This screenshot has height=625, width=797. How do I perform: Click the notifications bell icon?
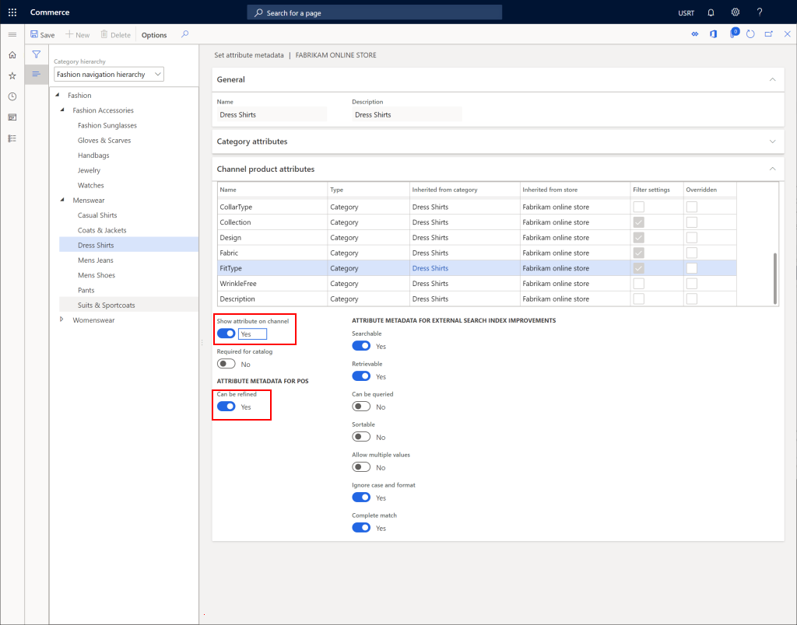[x=711, y=12]
